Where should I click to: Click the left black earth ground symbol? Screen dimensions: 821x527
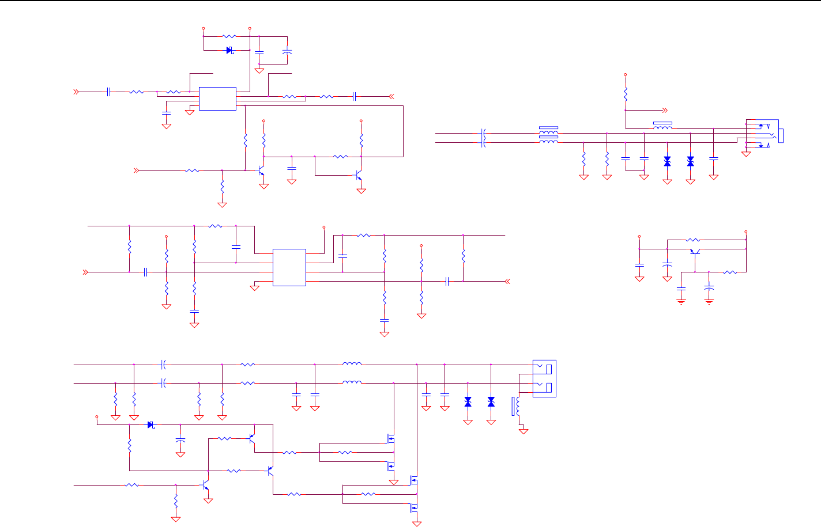(x=681, y=301)
